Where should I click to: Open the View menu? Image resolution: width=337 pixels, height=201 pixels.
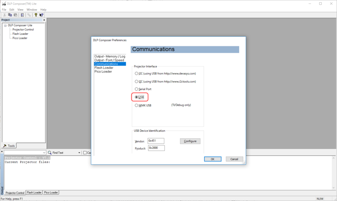20,10
